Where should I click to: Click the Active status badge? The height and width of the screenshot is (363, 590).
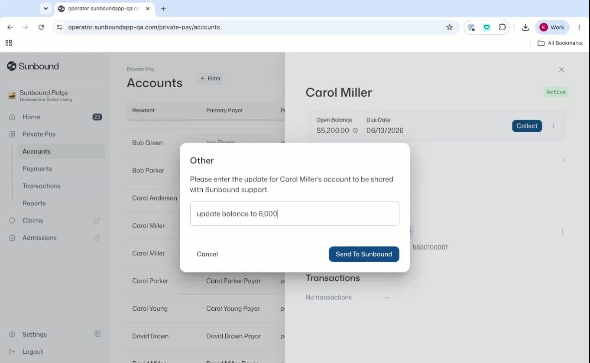(556, 92)
